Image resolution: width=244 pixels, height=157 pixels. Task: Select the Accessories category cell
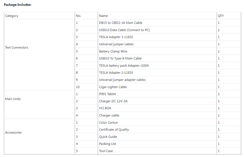point(39,137)
